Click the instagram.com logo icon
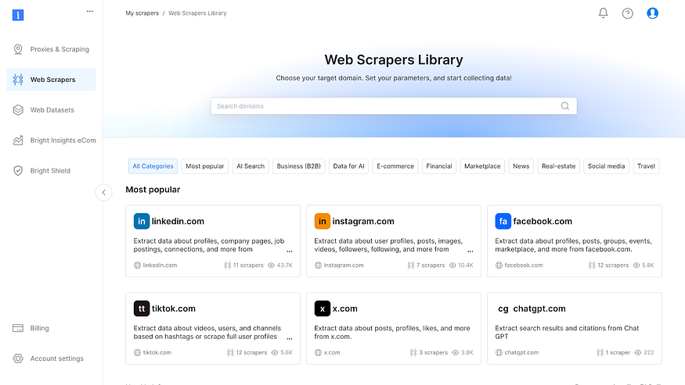Screen dimensions: 685x385 [323, 221]
